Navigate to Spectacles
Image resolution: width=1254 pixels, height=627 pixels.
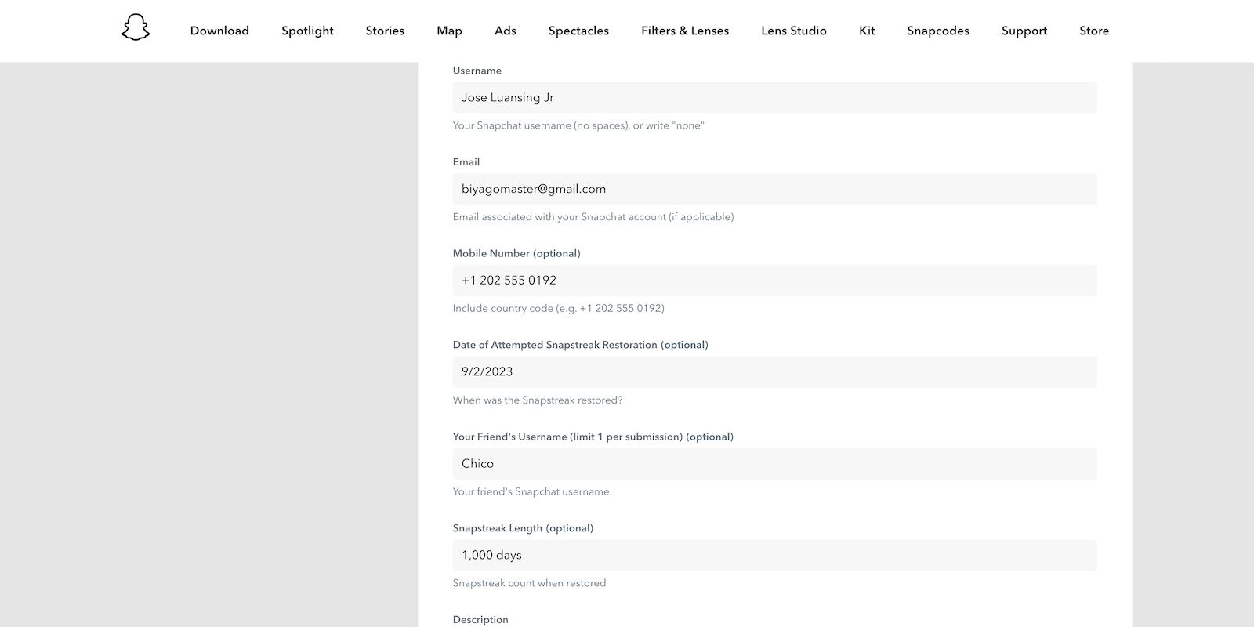pyautogui.click(x=578, y=31)
